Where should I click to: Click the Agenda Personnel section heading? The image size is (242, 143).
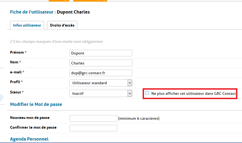(29, 139)
